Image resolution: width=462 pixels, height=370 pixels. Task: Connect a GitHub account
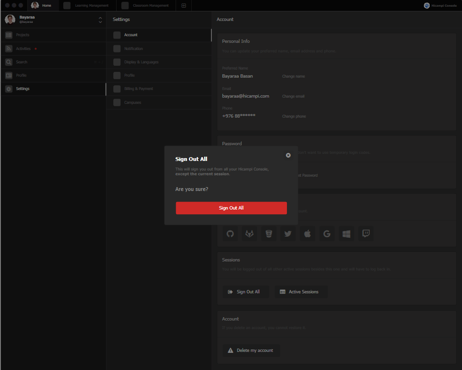[x=230, y=233]
